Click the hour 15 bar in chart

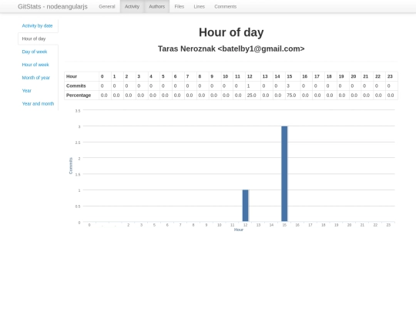pos(284,174)
